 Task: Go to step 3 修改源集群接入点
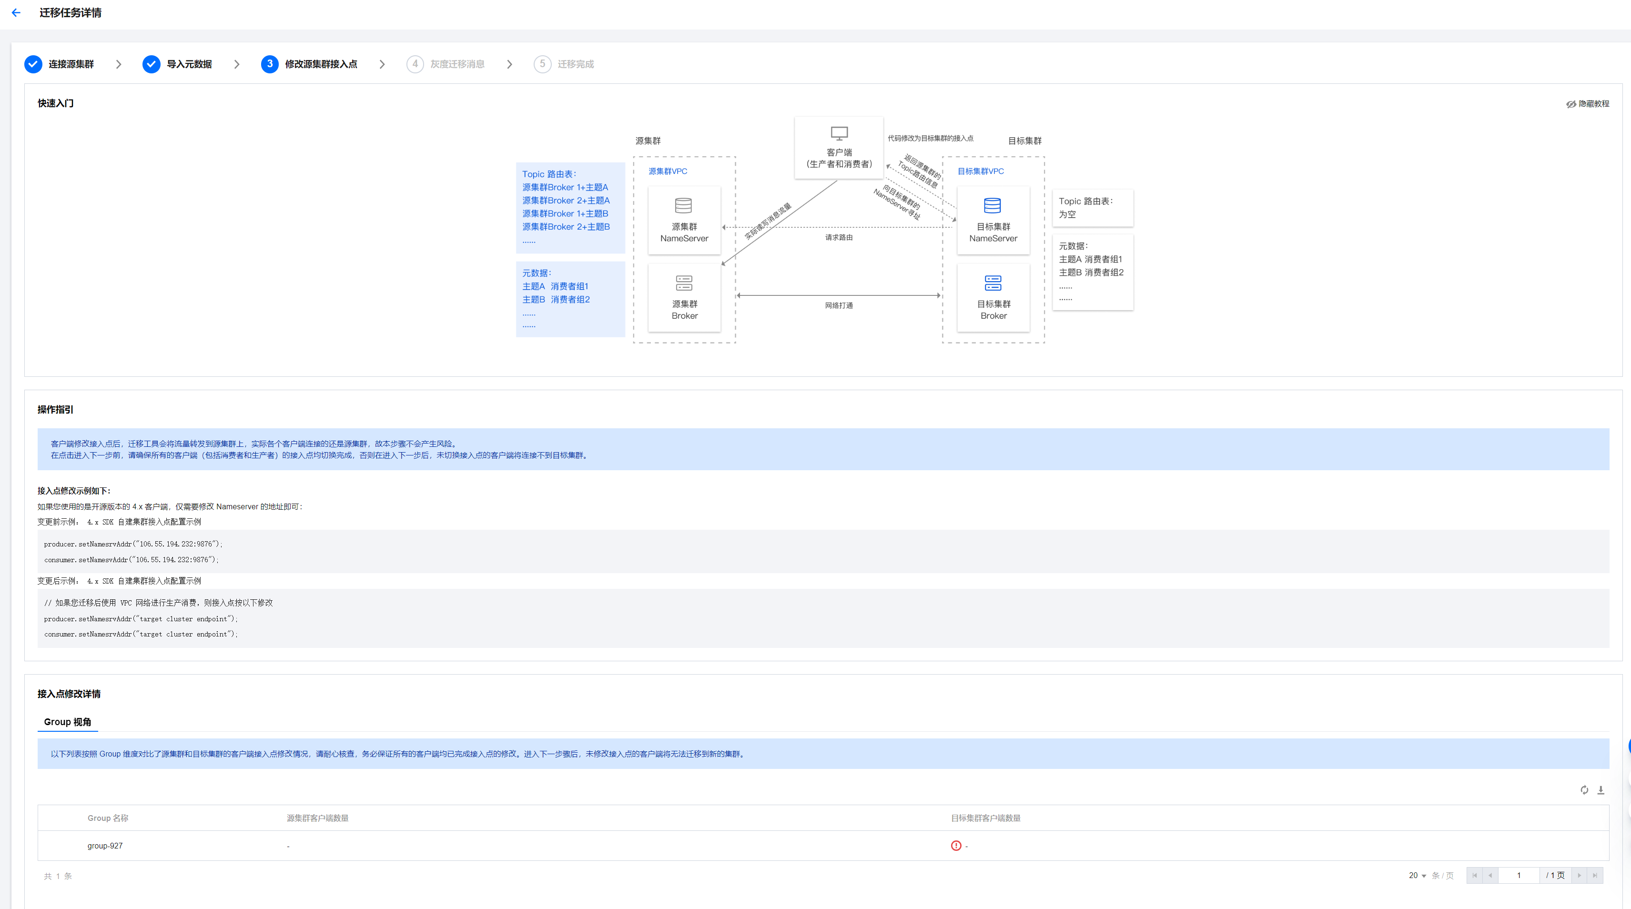(270, 64)
